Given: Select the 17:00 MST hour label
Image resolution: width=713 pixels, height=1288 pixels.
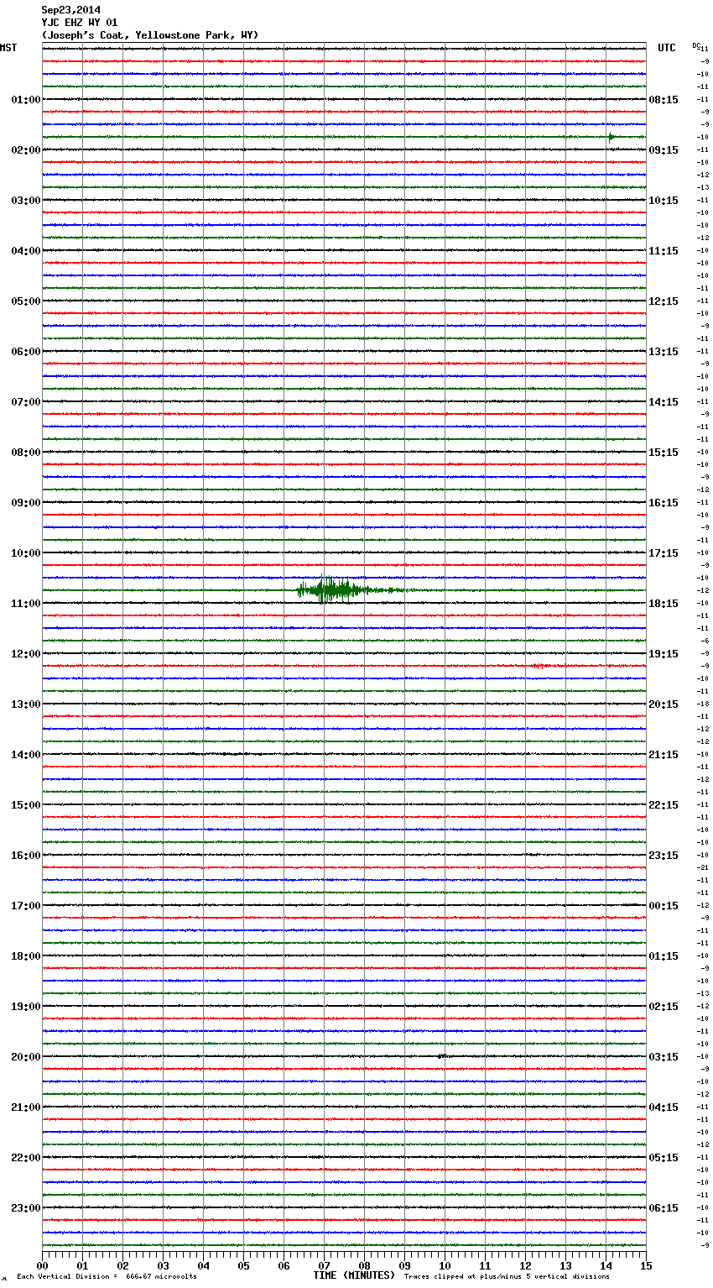Looking at the screenshot, I should [x=26, y=906].
